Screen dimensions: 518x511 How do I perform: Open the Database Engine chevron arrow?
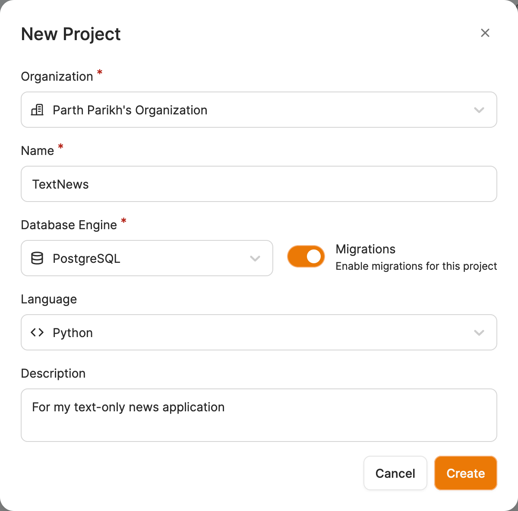pyautogui.click(x=255, y=259)
